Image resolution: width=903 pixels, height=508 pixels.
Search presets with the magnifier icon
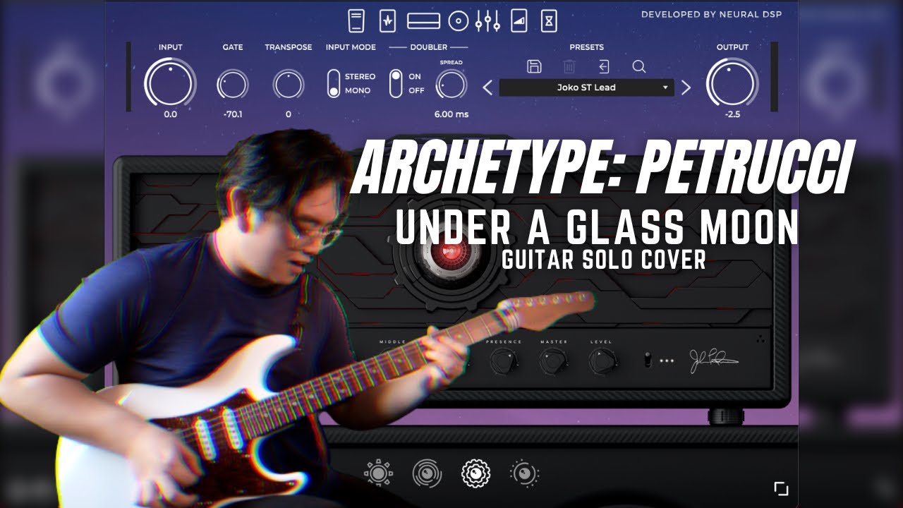(639, 67)
